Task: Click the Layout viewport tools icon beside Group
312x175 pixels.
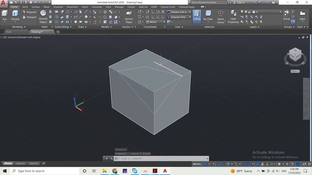Action: click(x=293, y=21)
